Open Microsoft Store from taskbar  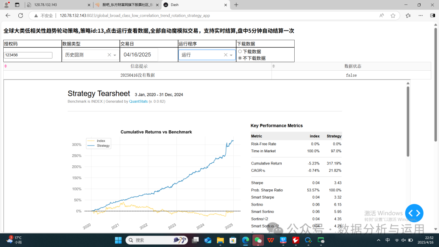click(x=233, y=240)
